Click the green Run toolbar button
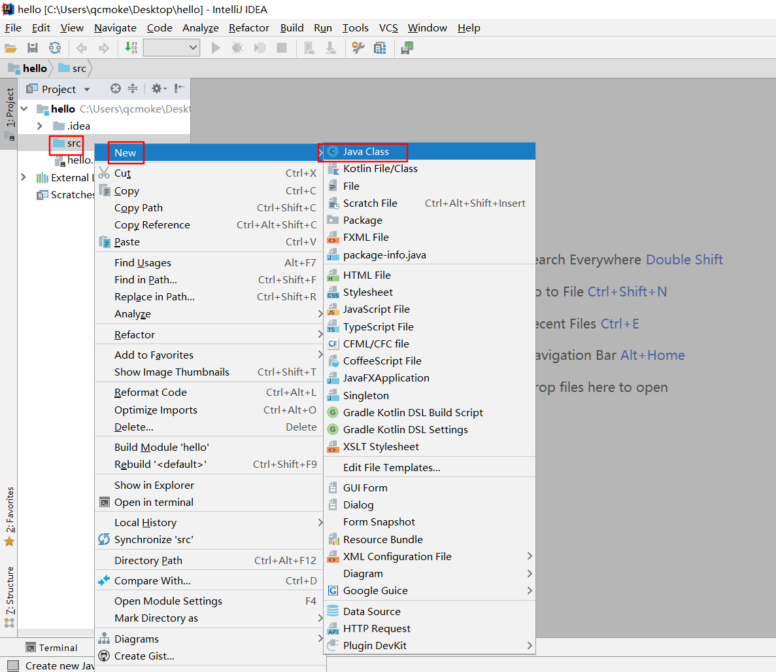776x672 pixels. coord(216,48)
